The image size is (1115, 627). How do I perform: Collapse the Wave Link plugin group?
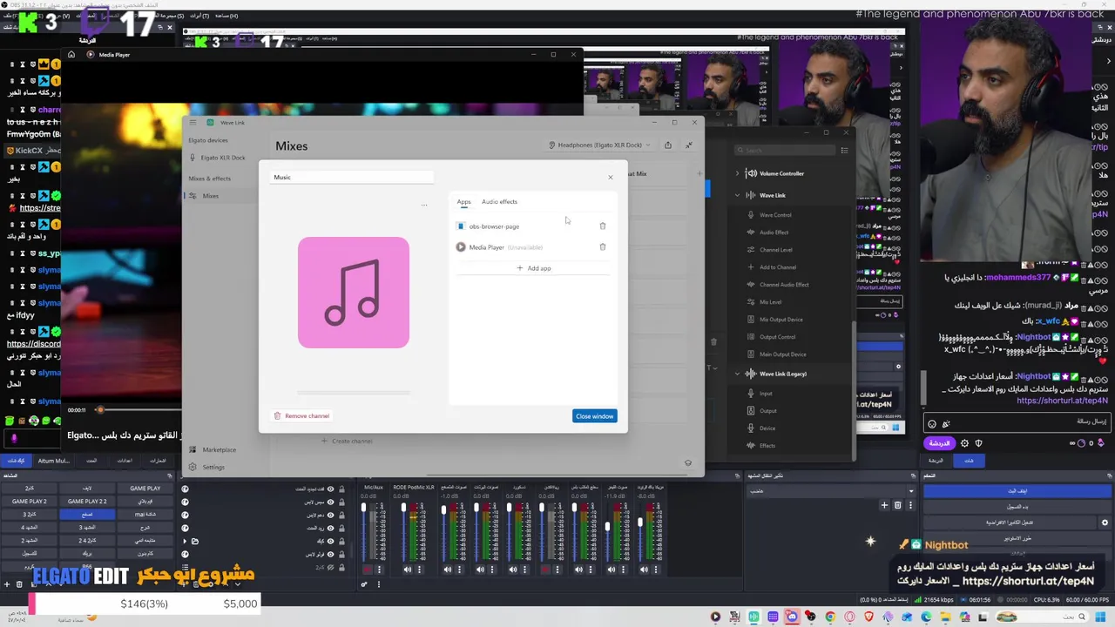pyautogui.click(x=737, y=196)
